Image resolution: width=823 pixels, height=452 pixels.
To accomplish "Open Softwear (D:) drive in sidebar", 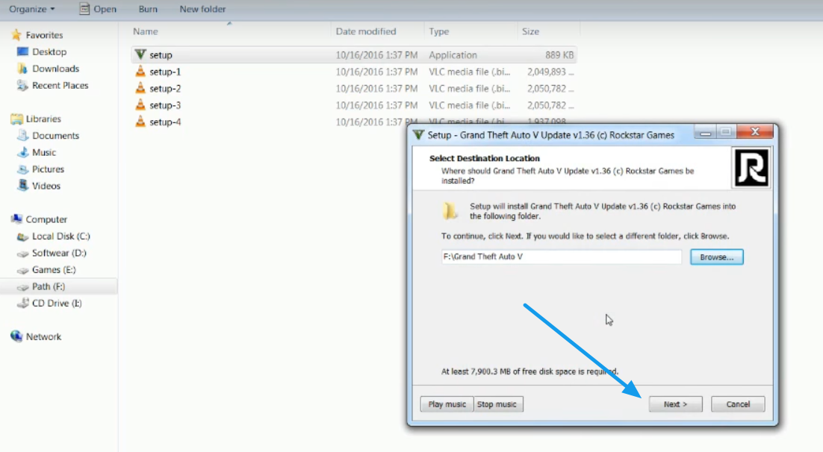I will (59, 254).
